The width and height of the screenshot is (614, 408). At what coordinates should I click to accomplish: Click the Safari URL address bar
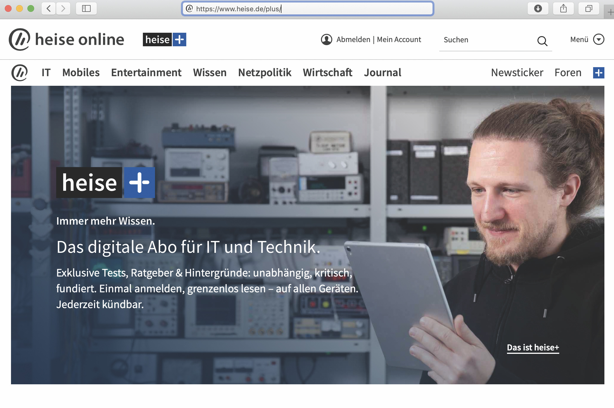click(x=308, y=9)
